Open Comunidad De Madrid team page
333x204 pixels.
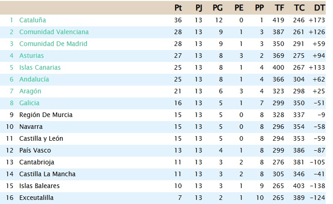pos(53,44)
